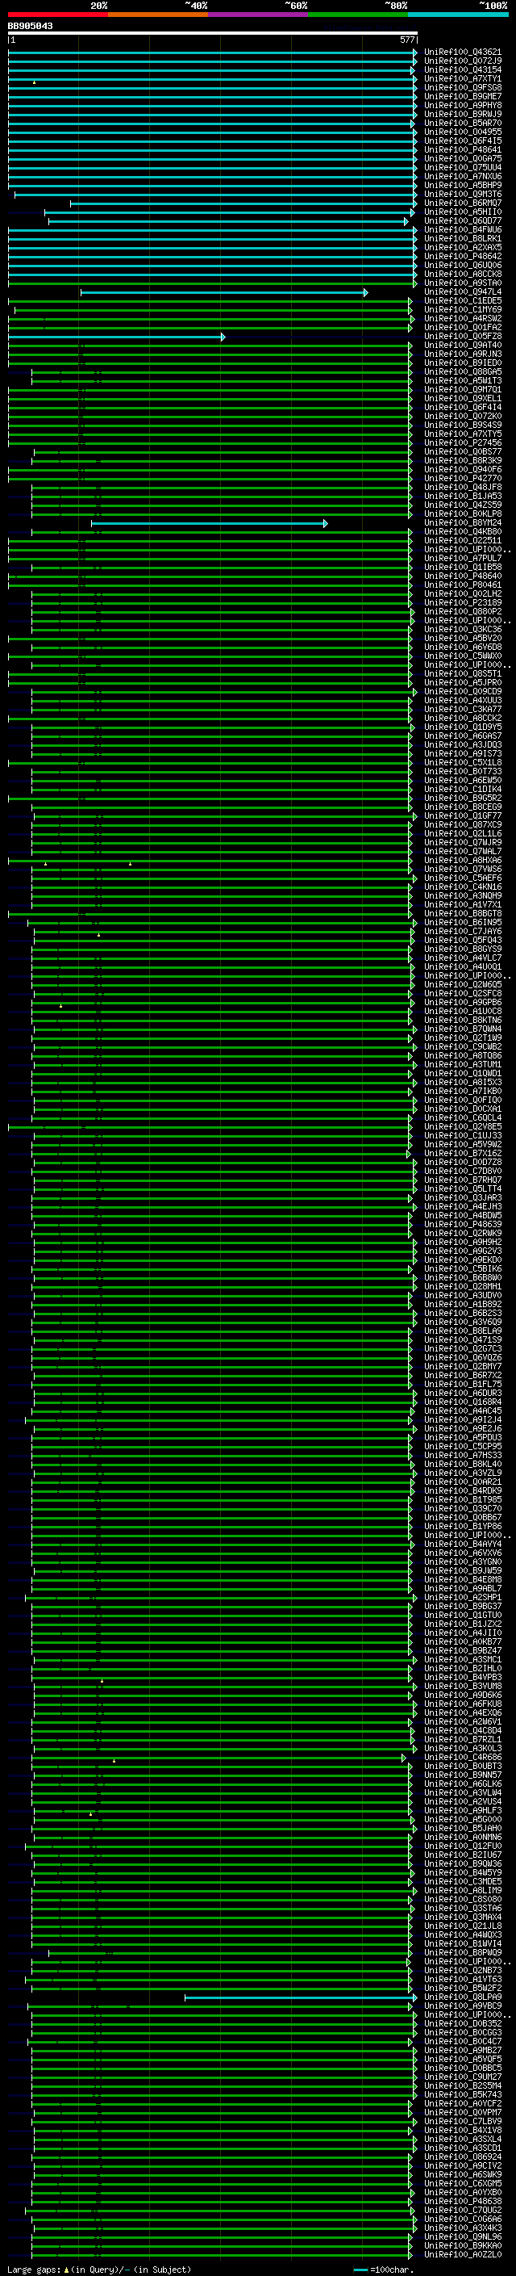Select the label UniRef100_C9UM27

462,2077
